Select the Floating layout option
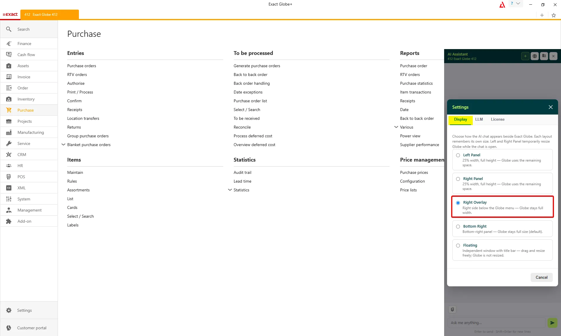Image resolution: width=561 pixels, height=336 pixels. 502,250
